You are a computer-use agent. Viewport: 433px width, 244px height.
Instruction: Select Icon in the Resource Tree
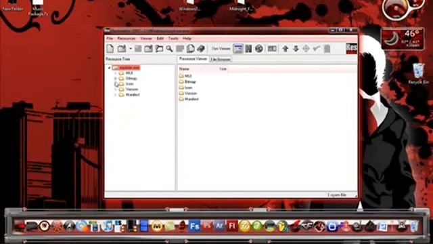coord(129,84)
